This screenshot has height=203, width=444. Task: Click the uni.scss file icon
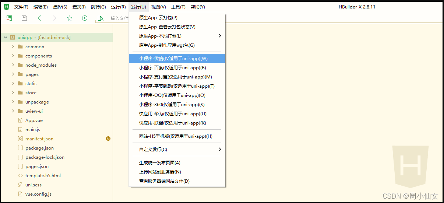[20, 185]
